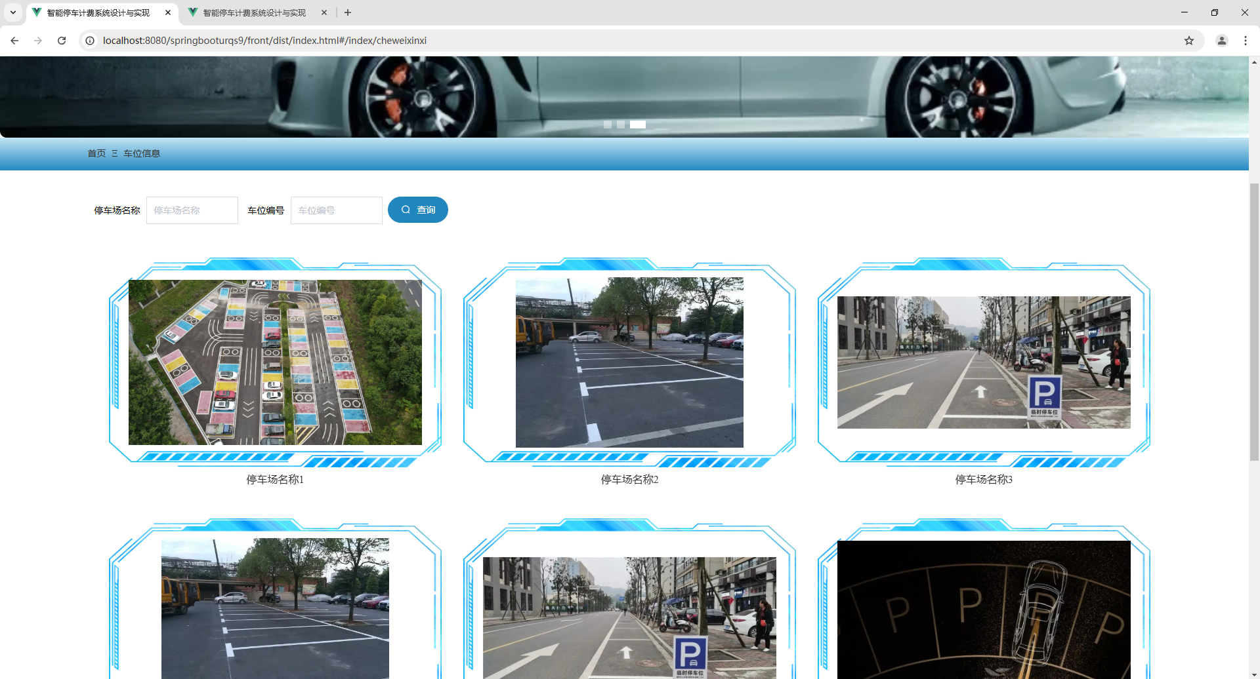Click the scrollbar up arrow
Image resolution: width=1260 pixels, height=679 pixels.
1254,62
